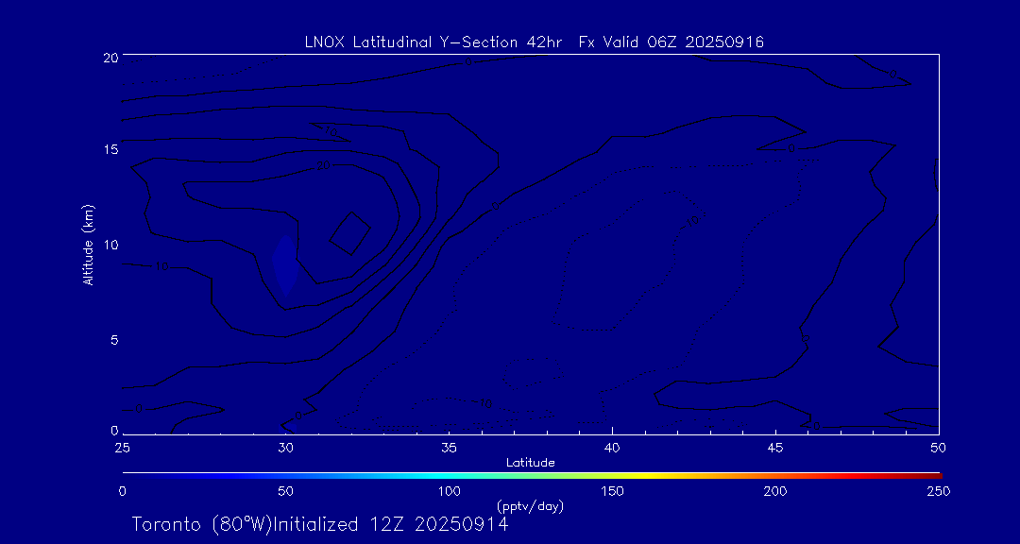Click the rainbow color bar below the plot
The image size is (1020, 544).
click(x=531, y=474)
